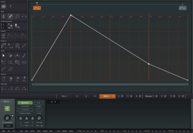This screenshot has height=133, width=193.
Task: Open the Continue release mode dropdown
Action: [x=25, y=110]
